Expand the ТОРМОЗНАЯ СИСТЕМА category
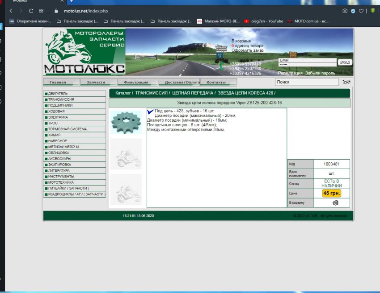 pos(67,129)
